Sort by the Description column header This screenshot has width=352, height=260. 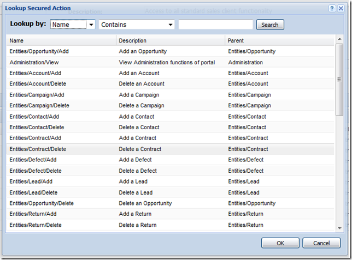(x=169, y=40)
